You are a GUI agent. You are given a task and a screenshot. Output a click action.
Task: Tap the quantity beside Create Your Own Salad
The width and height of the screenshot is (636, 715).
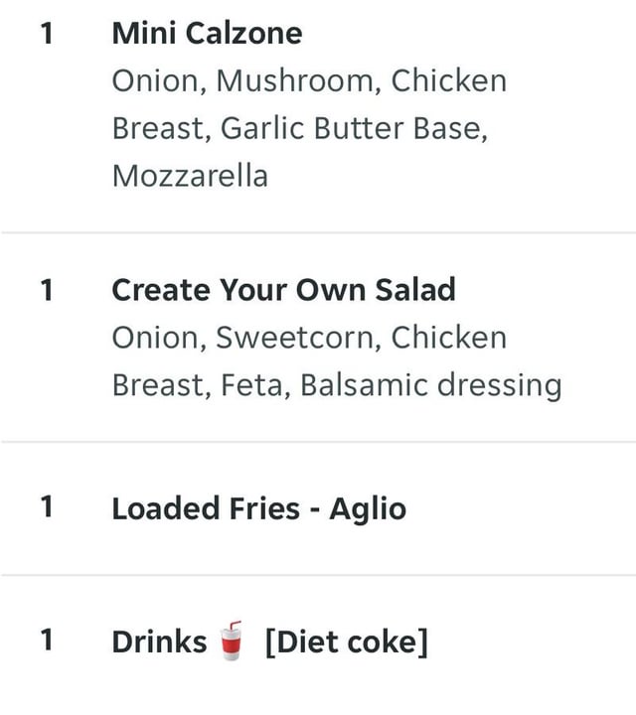pos(47,290)
